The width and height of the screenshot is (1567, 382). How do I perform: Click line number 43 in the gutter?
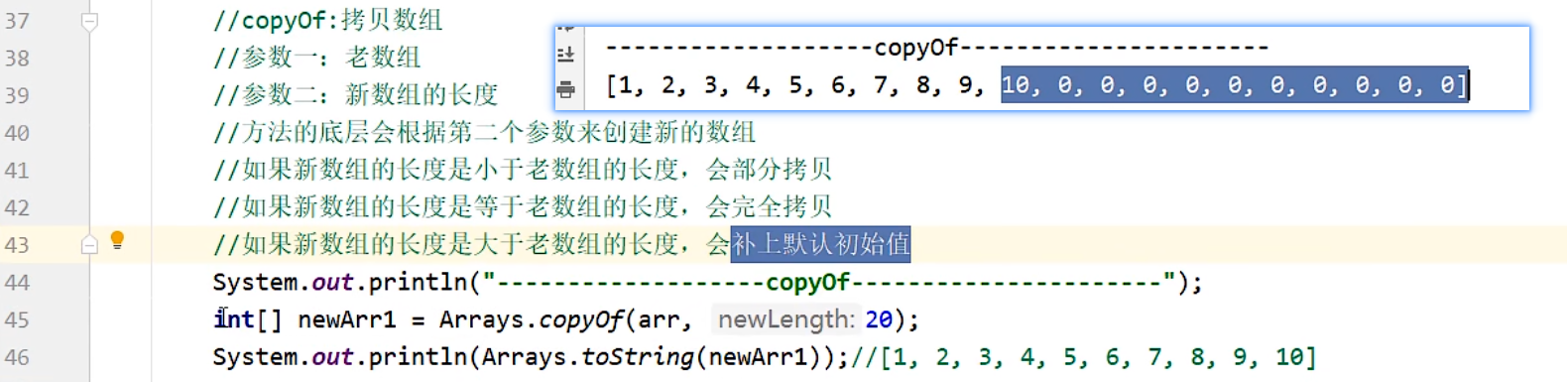point(17,245)
